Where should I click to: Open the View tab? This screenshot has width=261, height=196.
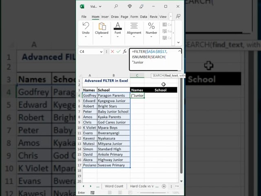click(x=163, y=17)
